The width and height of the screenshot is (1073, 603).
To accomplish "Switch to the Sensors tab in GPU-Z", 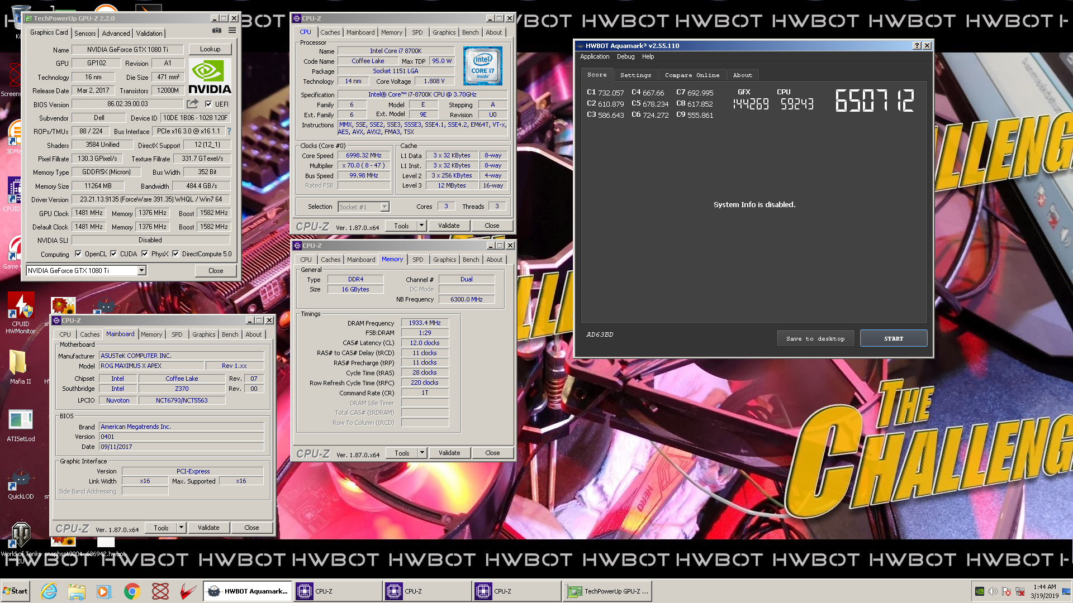I will click(85, 33).
